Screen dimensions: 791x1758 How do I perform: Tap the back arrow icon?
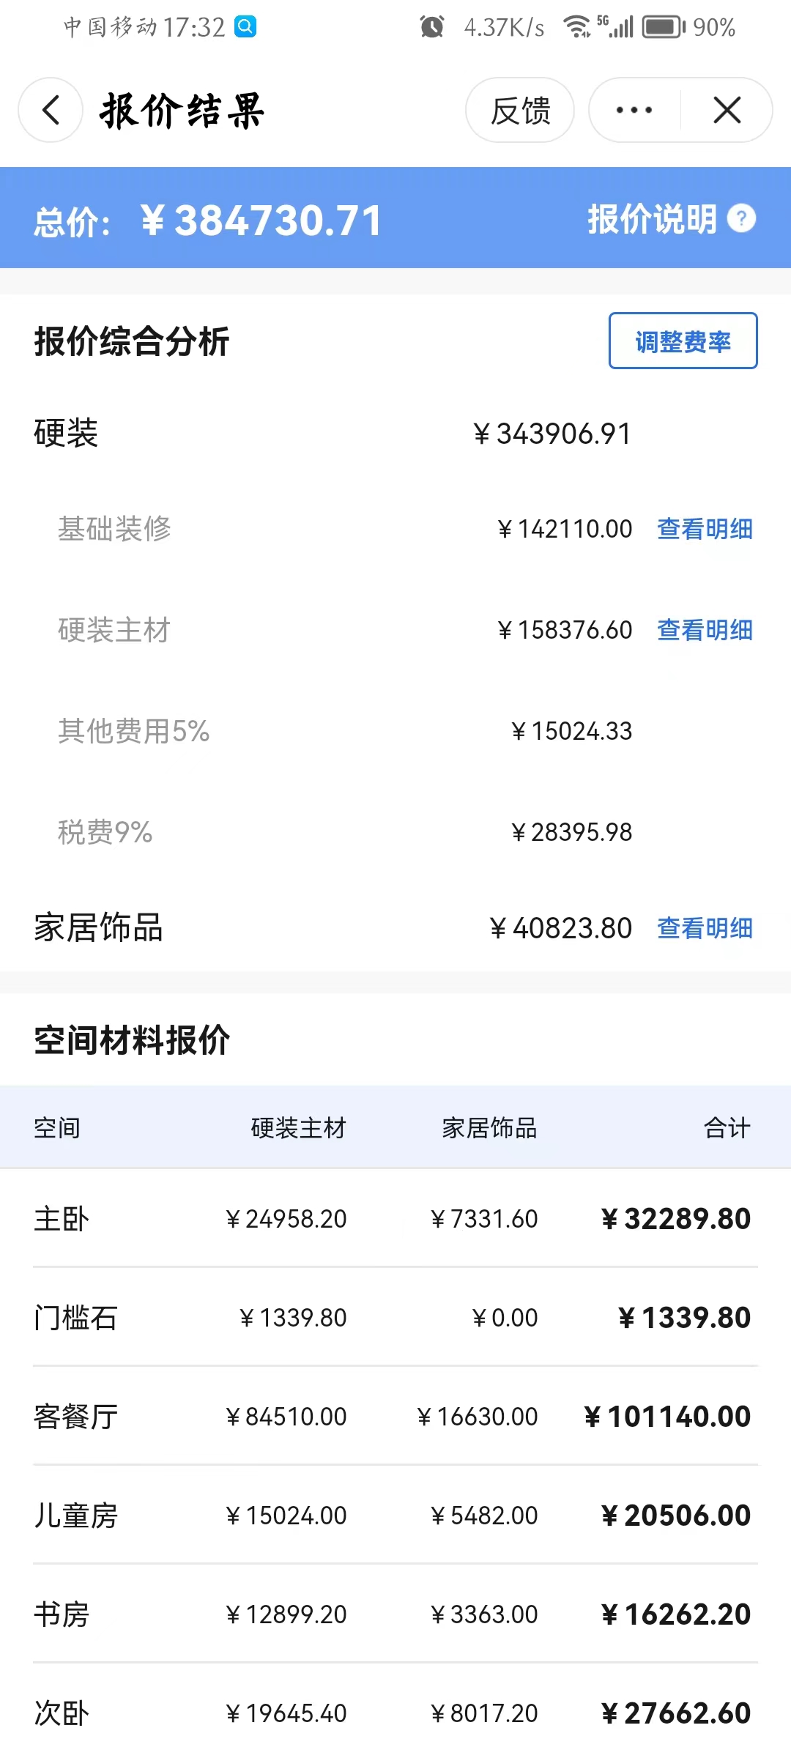[x=51, y=111]
